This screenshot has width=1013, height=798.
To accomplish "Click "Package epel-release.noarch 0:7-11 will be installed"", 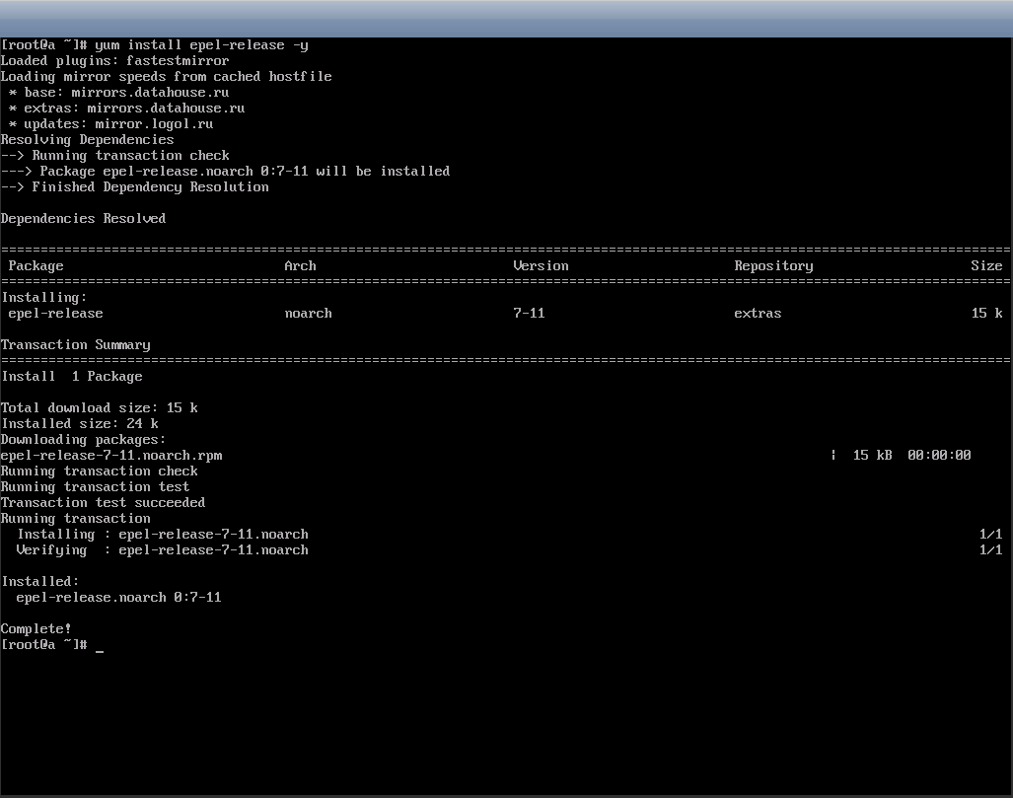I will pyautogui.click(x=245, y=172).
